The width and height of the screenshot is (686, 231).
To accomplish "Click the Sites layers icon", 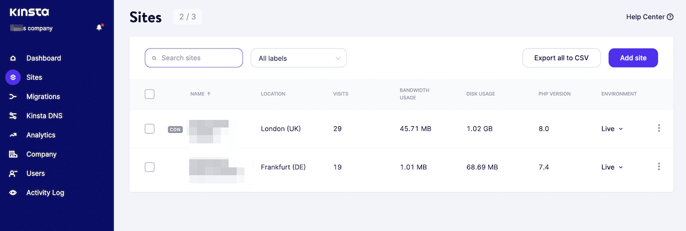I will [13, 77].
